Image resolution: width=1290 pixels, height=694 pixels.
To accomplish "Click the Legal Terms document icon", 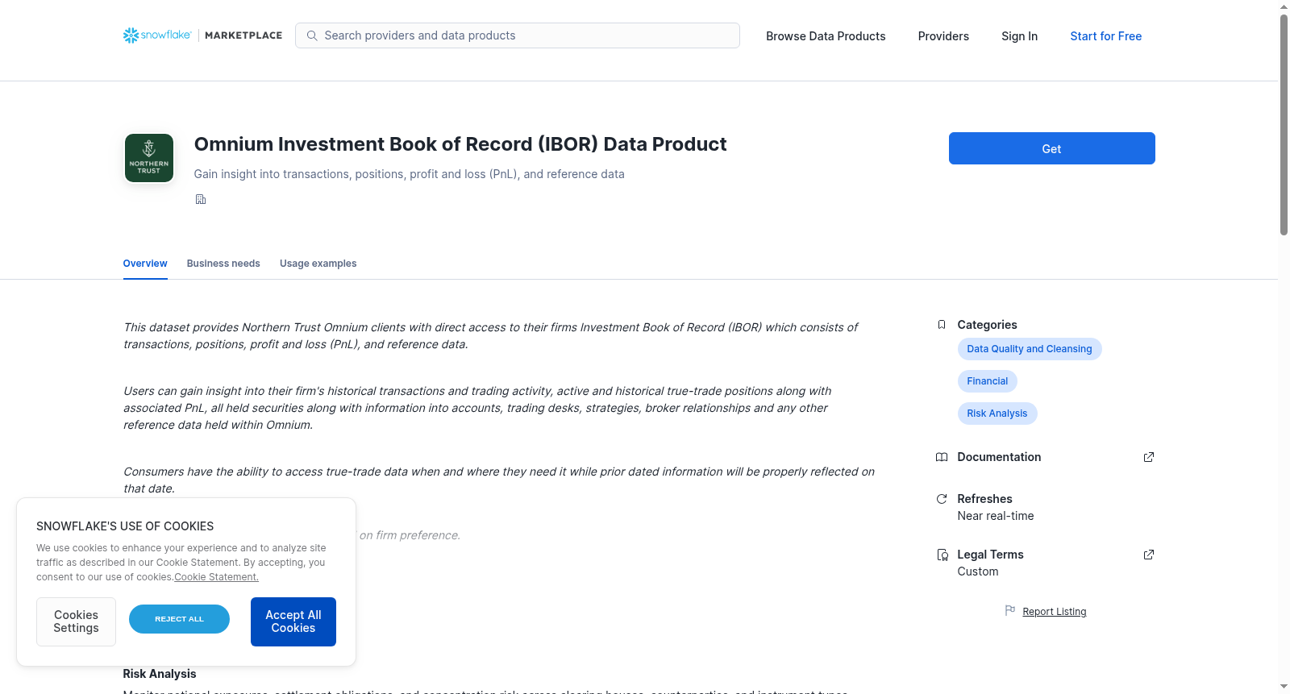I will [942, 555].
